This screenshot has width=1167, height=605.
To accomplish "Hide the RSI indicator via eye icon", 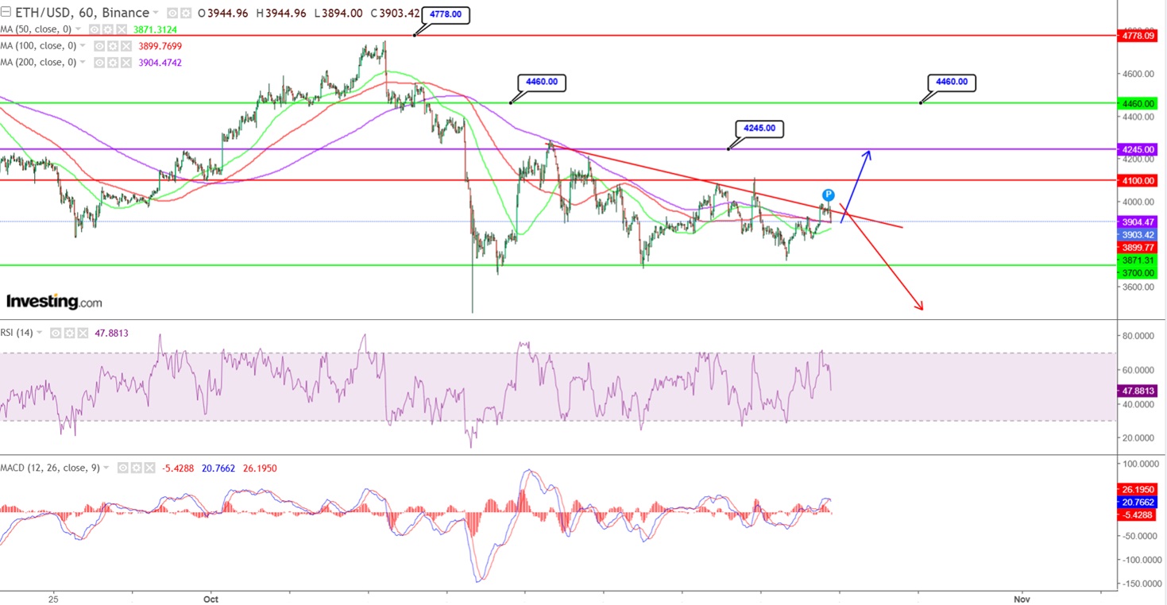I will (56, 333).
